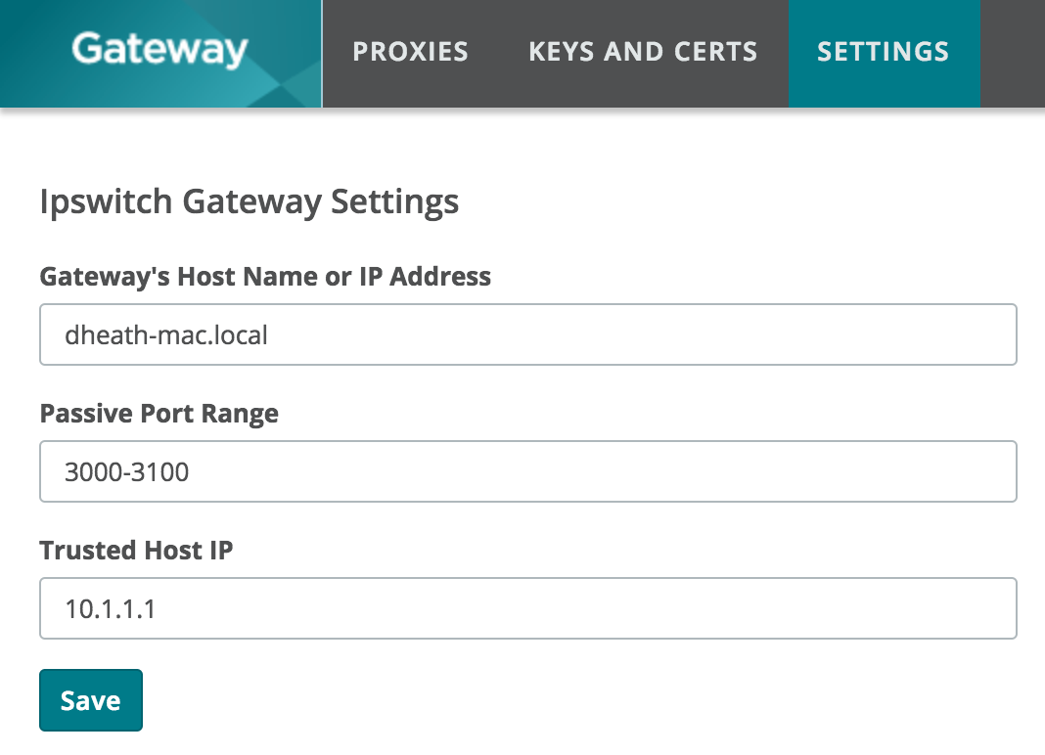Place cursor on the 3000-3100 value
The image size is (1045, 755).
pyautogui.click(x=126, y=471)
